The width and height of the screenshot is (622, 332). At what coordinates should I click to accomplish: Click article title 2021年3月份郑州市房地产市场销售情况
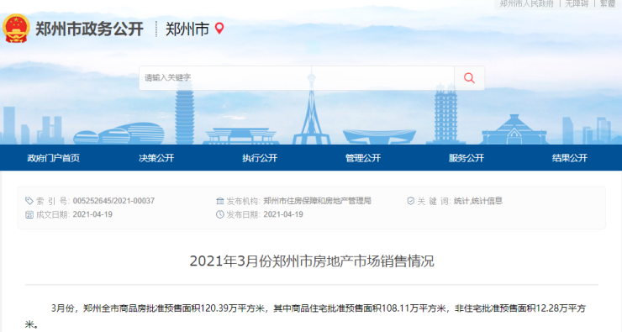coord(311,261)
